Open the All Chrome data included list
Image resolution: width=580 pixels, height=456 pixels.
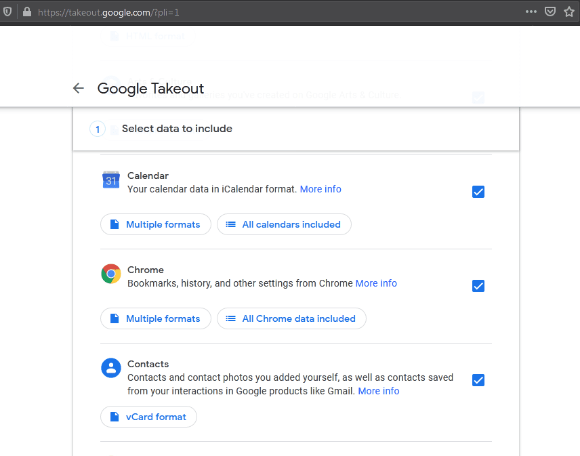291,318
